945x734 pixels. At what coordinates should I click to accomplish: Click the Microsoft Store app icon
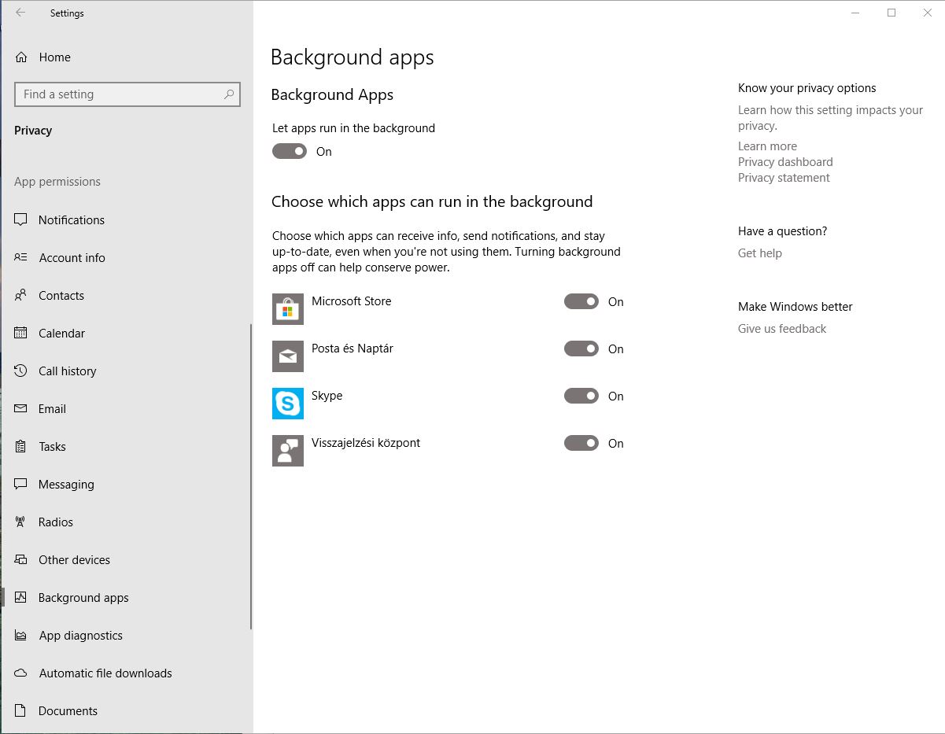tap(288, 309)
